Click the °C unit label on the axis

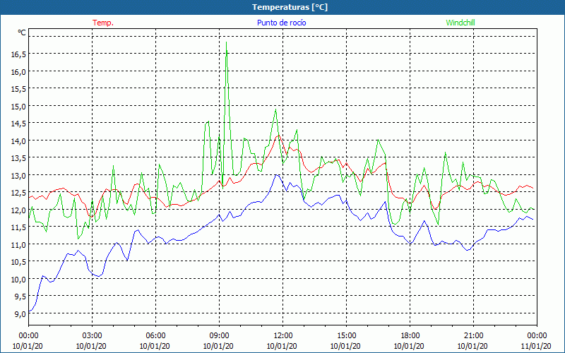click(22, 32)
